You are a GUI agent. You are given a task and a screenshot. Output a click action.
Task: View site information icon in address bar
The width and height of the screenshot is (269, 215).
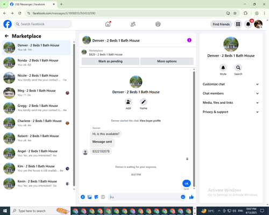(x=29, y=13)
